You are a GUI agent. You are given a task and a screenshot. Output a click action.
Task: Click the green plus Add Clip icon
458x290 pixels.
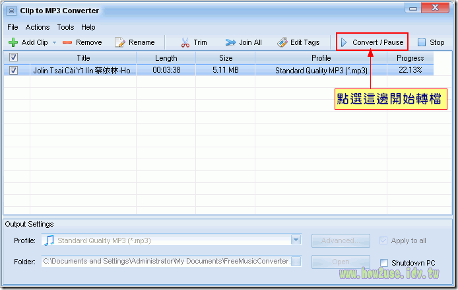[x=13, y=42]
